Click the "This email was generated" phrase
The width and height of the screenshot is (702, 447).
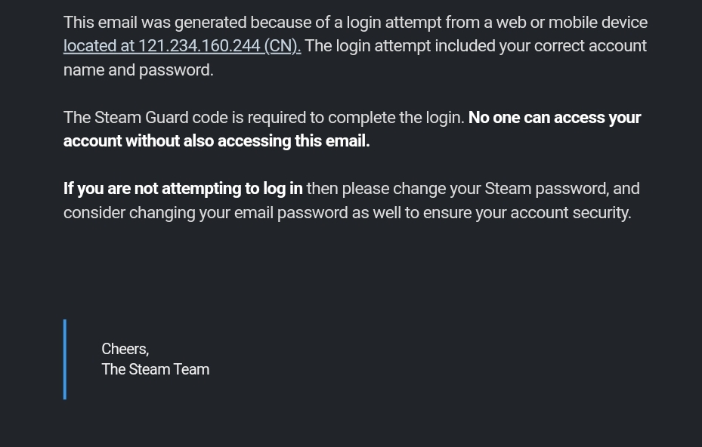154,23
